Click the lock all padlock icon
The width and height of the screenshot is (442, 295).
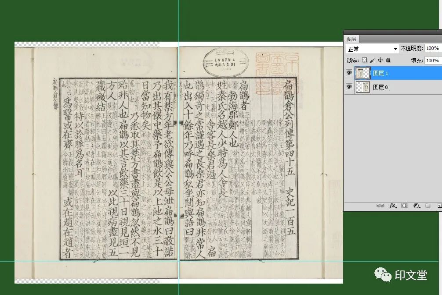click(x=388, y=60)
